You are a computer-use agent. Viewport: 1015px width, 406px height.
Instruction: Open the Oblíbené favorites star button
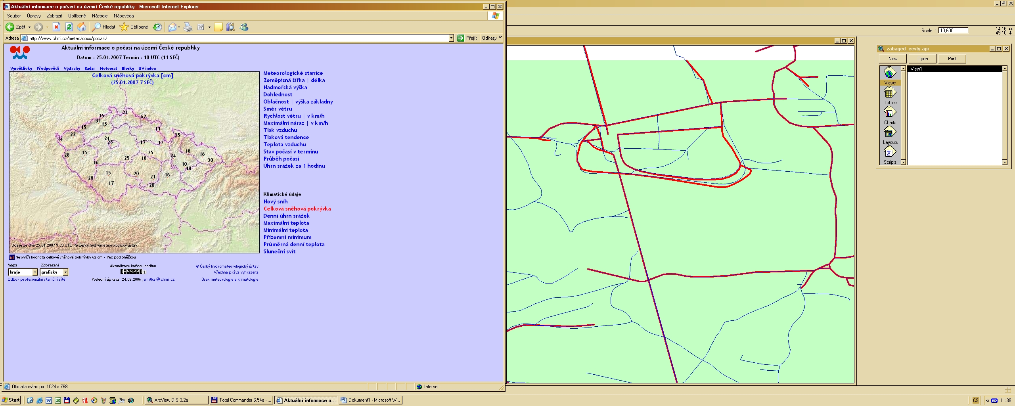[x=134, y=27]
